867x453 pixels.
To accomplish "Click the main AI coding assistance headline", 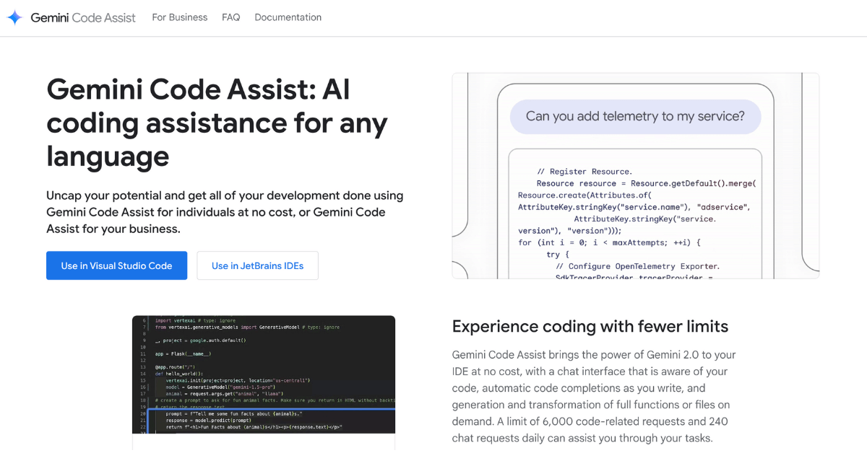I will (217, 123).
